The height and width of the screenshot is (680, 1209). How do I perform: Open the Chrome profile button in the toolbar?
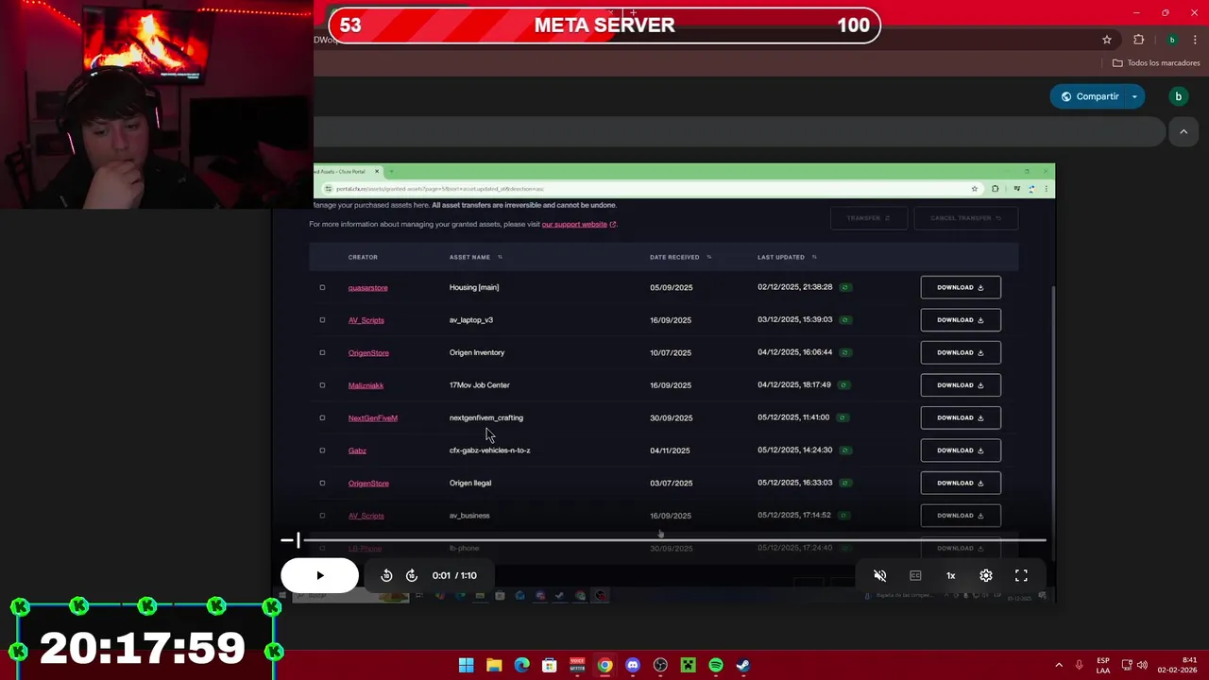tap(1172, 40)
